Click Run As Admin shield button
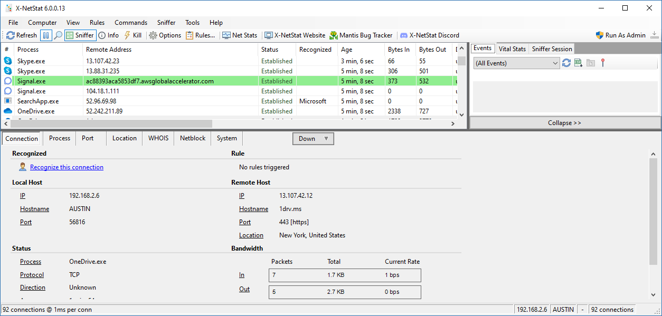This screenshot has height=316, width=662. click(621, 35)
